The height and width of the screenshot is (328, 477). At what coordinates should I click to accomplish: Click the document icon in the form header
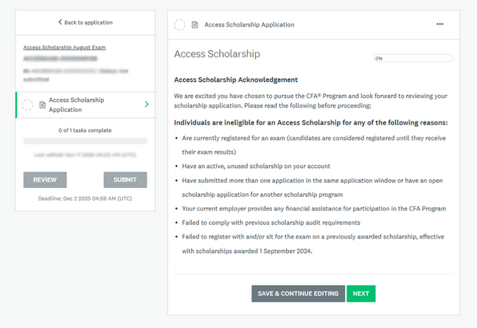coord(195,25)
